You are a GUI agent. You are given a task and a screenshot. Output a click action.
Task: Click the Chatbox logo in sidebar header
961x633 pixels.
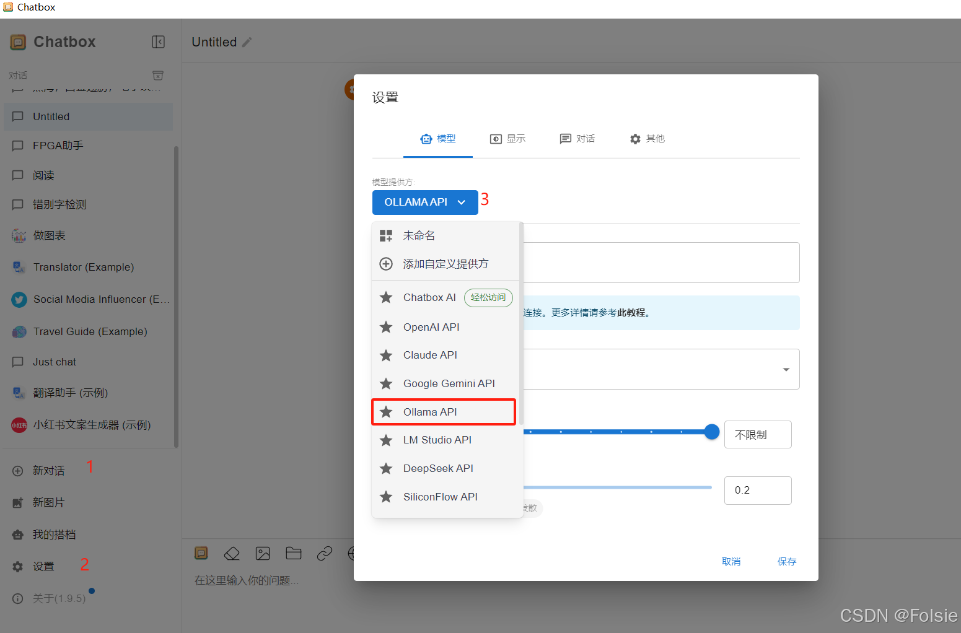tap(18, 42)
